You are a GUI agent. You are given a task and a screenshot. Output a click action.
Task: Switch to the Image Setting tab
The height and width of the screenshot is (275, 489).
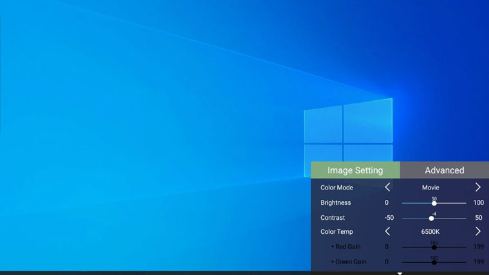(x=355, y=170)
